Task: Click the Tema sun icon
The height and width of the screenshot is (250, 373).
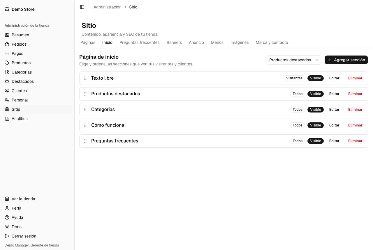Action: coord(7,227)
